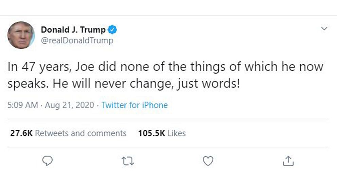Show who liked via the Likes label

click(177, 133)
